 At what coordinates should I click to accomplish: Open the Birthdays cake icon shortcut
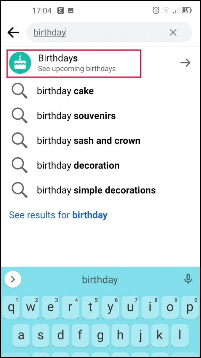(20, 63)
